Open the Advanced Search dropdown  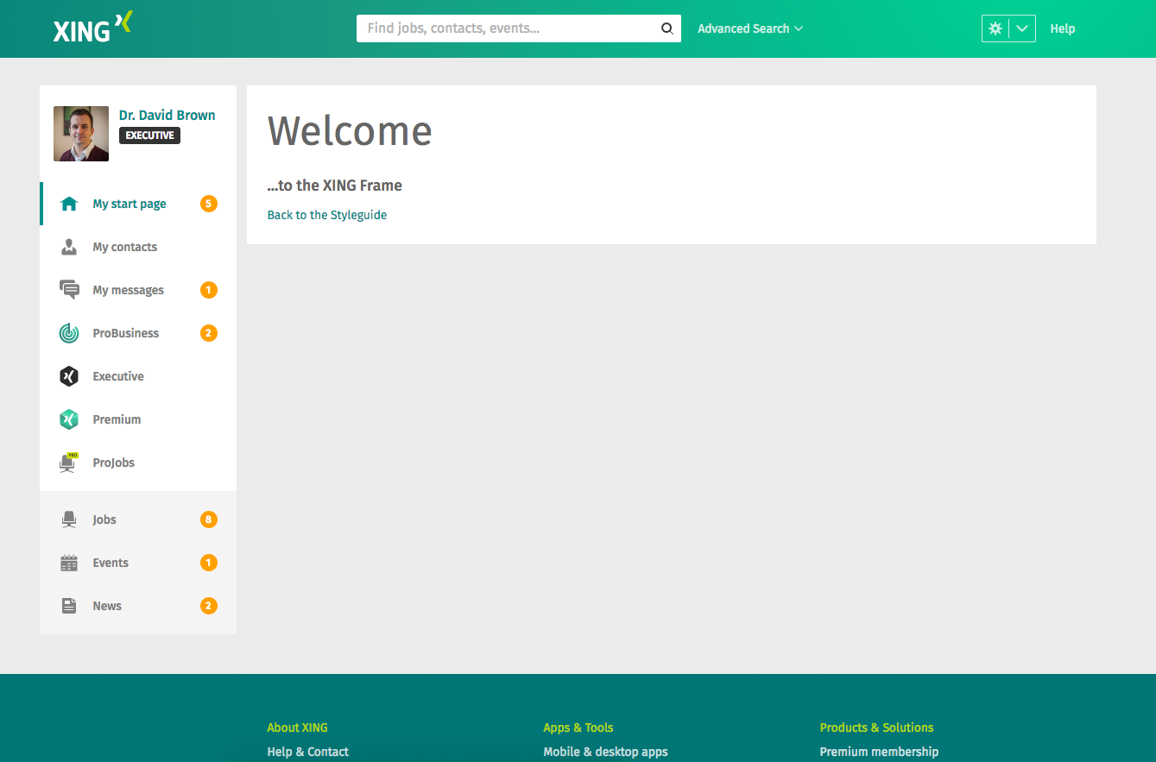[x=750, y=28]
